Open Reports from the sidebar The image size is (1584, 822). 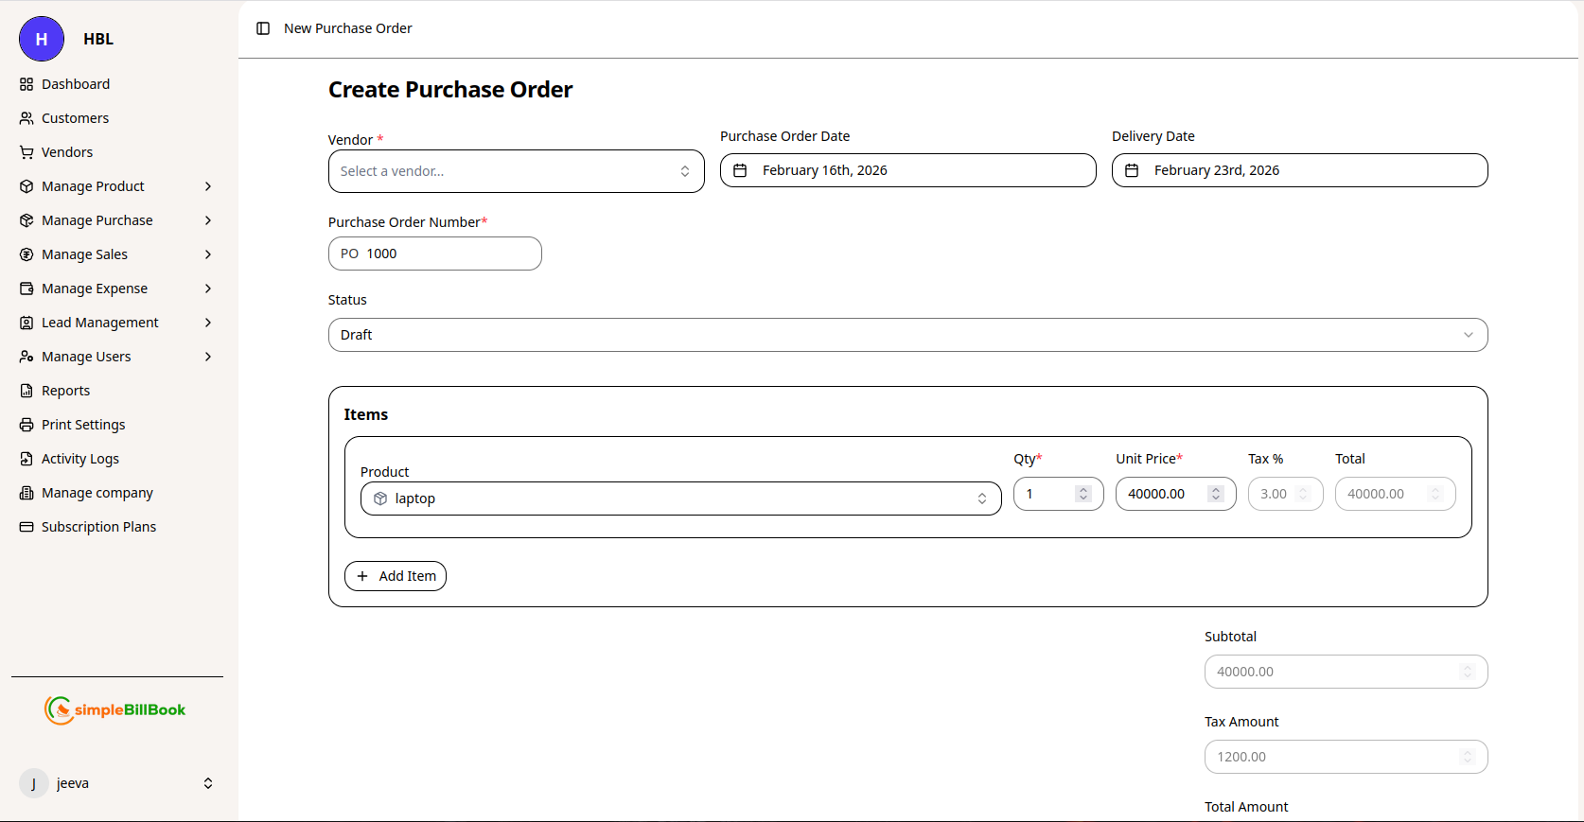[x=65, y=391]
